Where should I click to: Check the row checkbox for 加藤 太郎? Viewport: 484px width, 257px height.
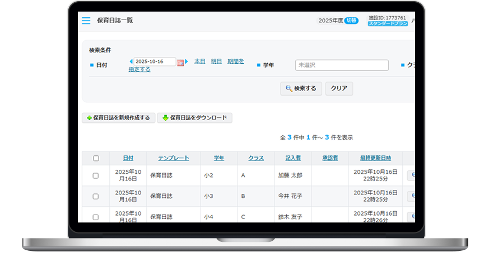point(96,175)
